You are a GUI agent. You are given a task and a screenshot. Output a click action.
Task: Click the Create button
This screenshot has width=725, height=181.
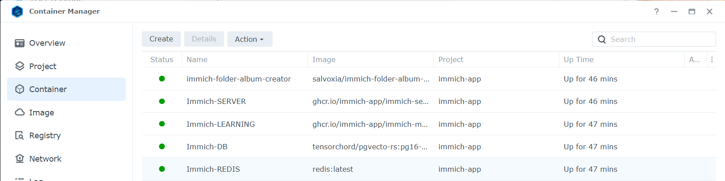[161, 39]
